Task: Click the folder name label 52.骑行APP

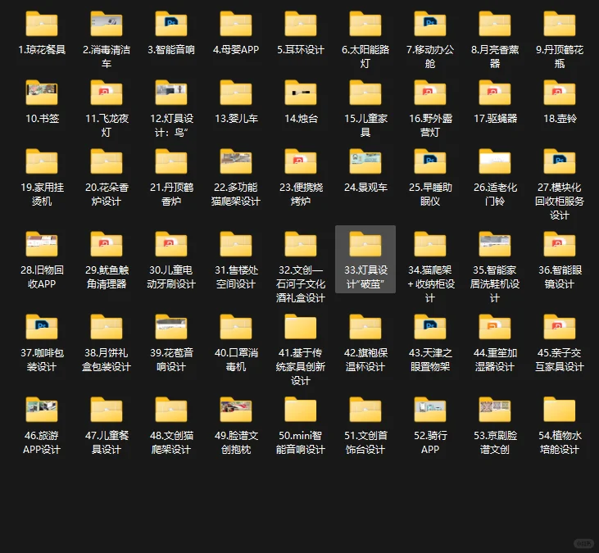Action: coord(430,442)
